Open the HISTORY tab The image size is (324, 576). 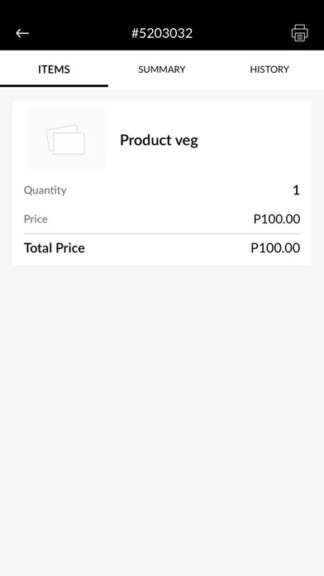(269, 70)
